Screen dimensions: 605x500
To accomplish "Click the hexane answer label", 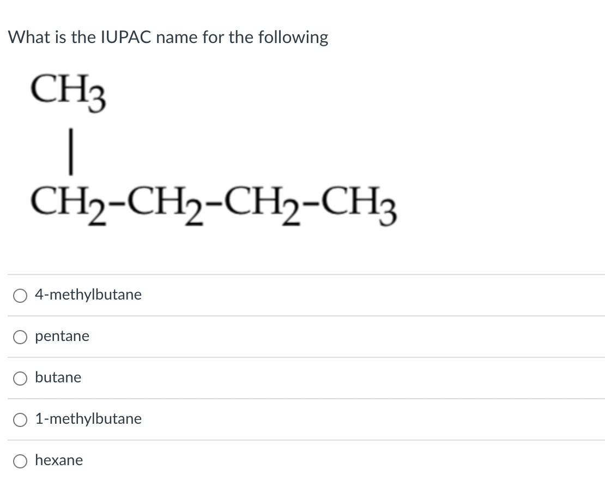I will (x=59, y=460).
